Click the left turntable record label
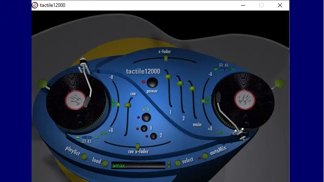324x182 pixels. click(75, 100)
